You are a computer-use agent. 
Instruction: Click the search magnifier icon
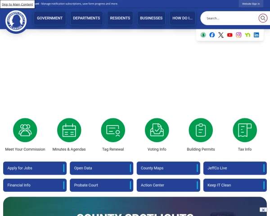263,18
